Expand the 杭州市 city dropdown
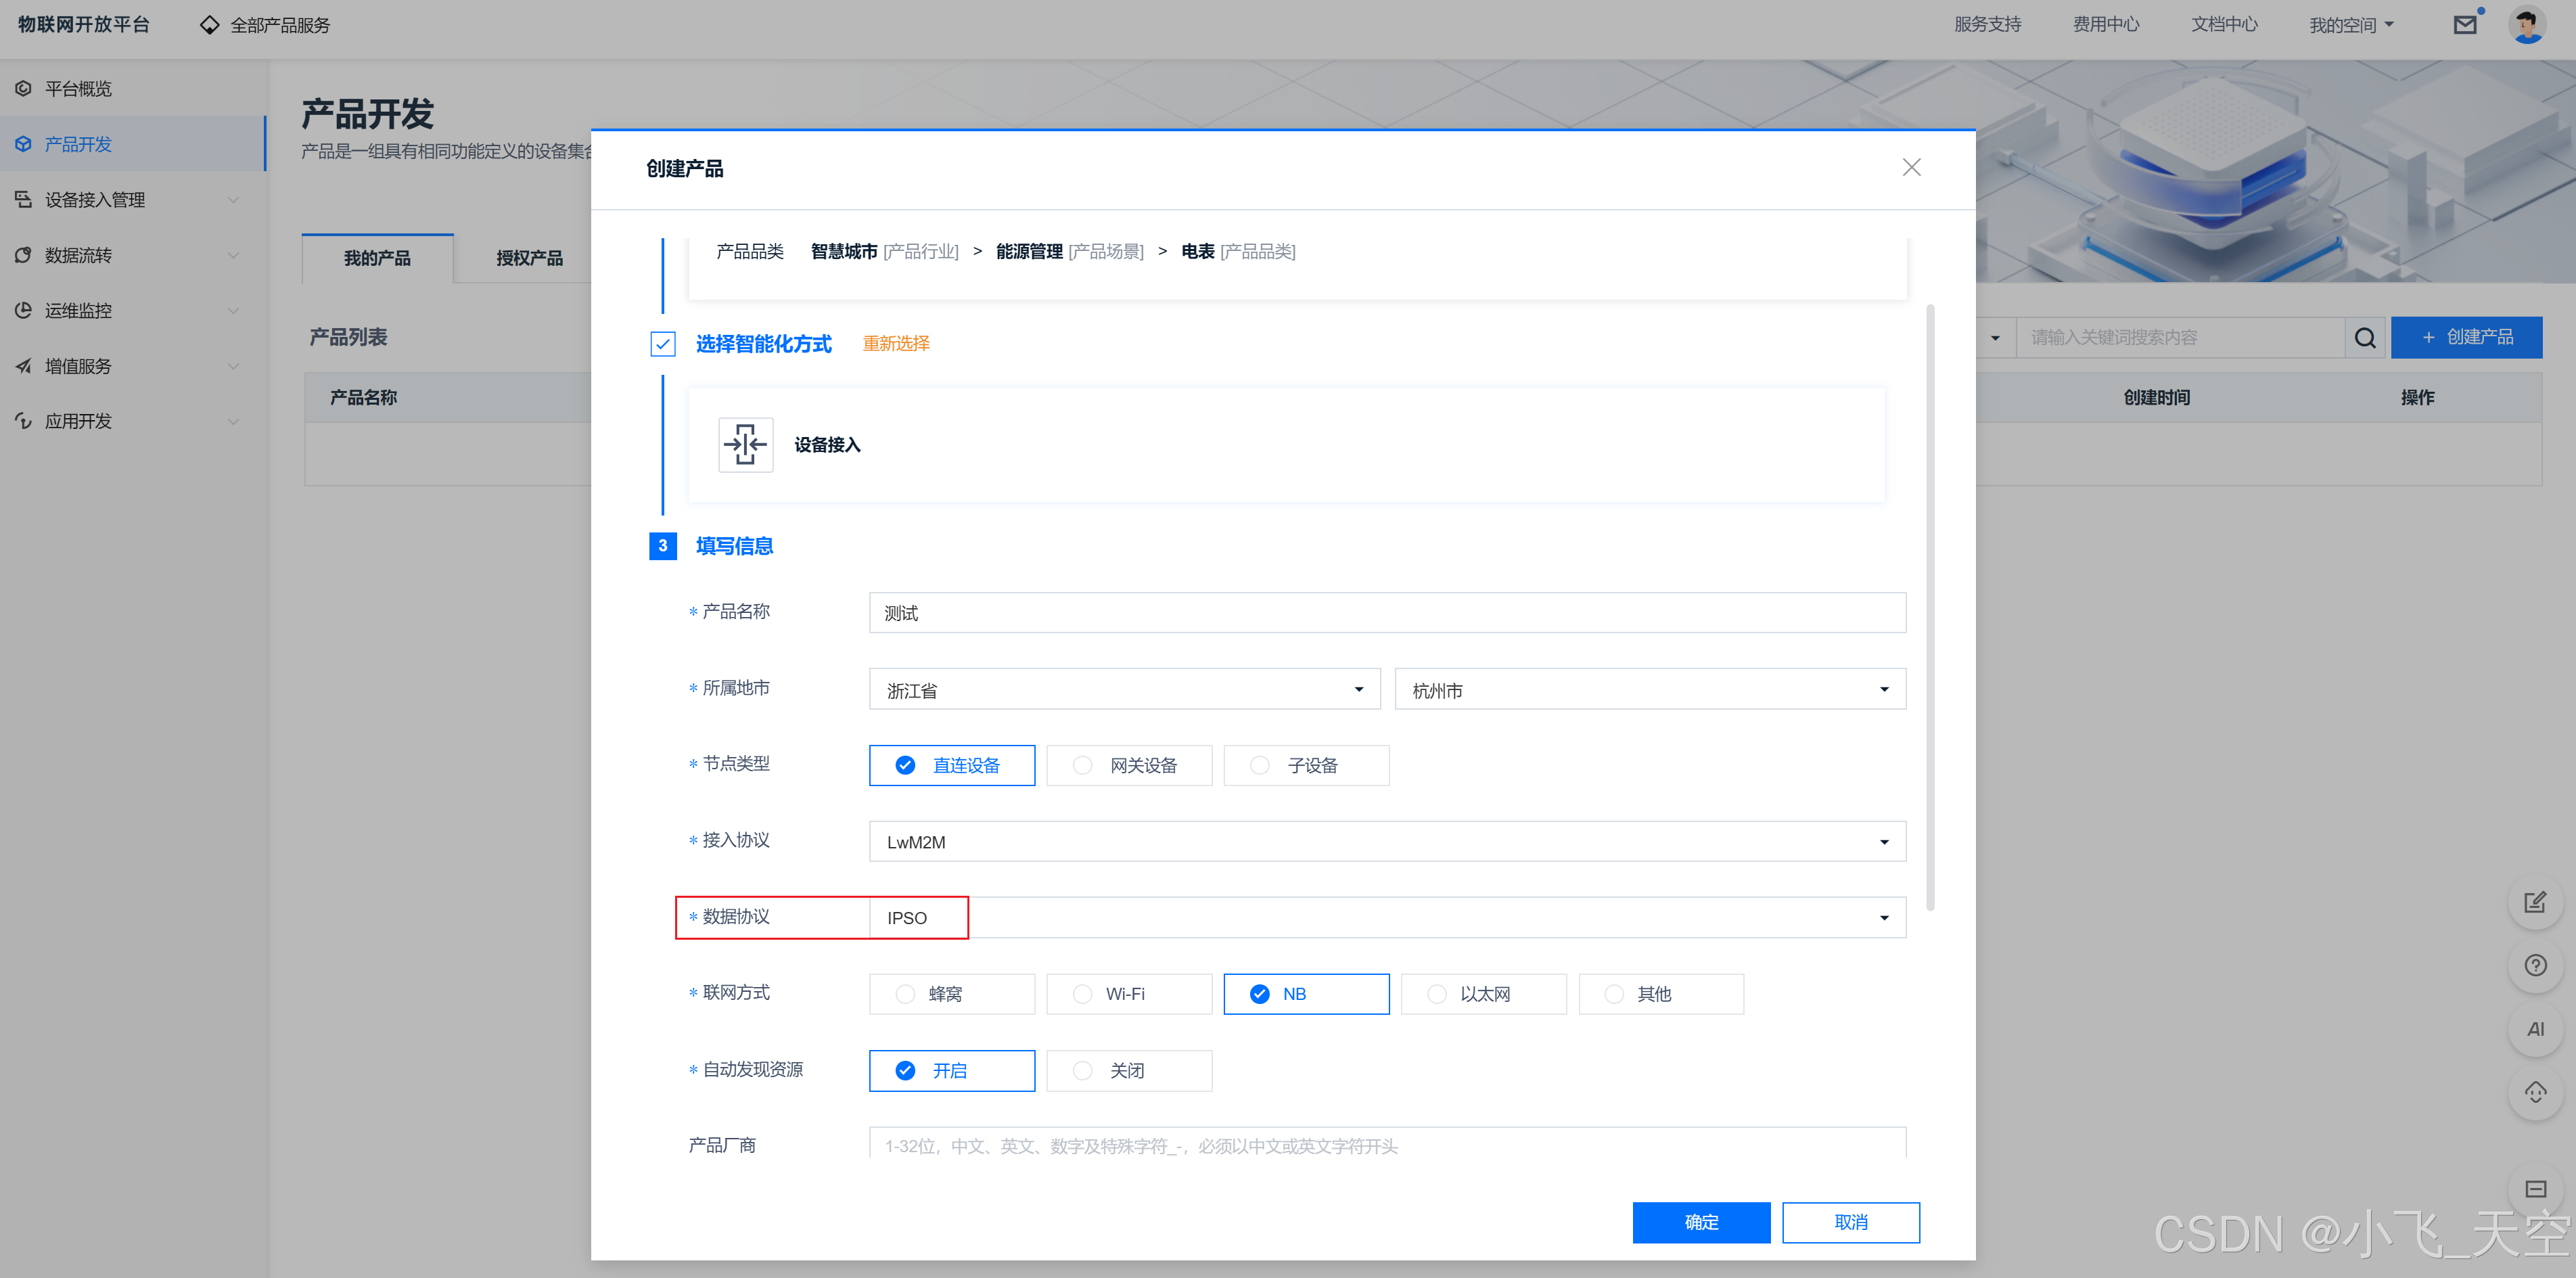The width and height of the screenshot is (2576, 1278). (x=1649, y=690)
